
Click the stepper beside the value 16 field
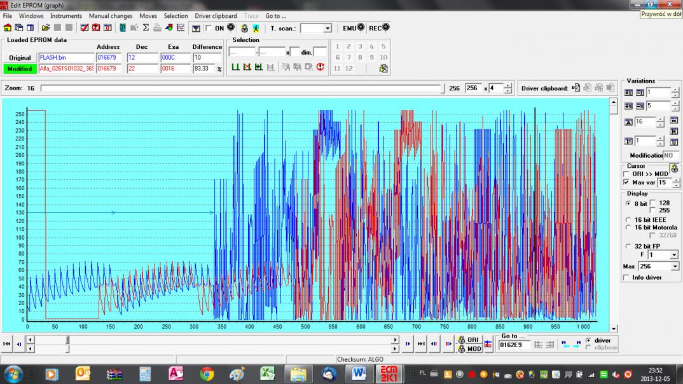660,122
